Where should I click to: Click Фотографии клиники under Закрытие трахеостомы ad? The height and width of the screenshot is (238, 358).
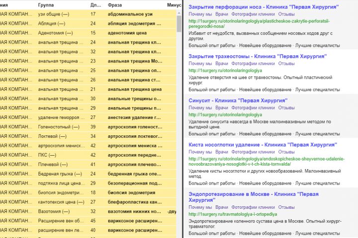click(x=253, y=63)
